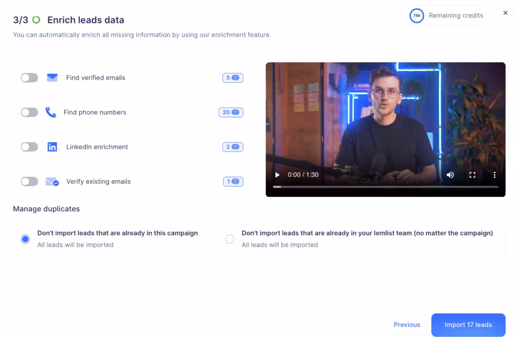Play the tutorial video
Screen dimensions: 517x337
pos(277,175)
